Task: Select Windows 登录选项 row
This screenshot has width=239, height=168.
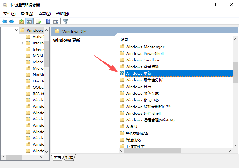Action: click(142, 67)
